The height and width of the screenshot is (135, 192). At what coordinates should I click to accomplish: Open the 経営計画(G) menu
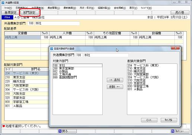(104, 8)
